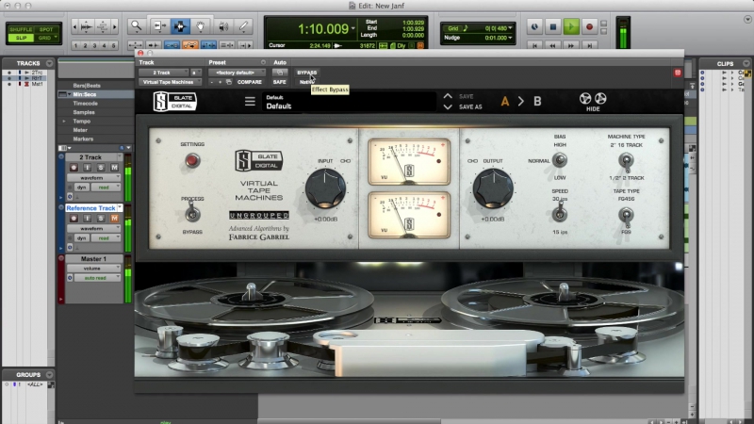
Task: Select A/B slot B
Action: [x=537, y=102]
